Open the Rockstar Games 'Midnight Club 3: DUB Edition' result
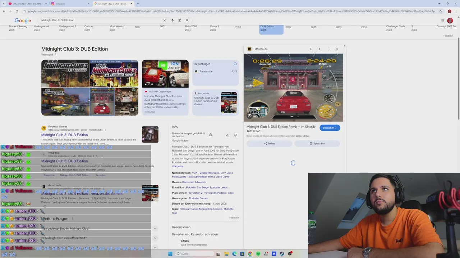This screenshot has height=258, width=460. pos(64,135)
